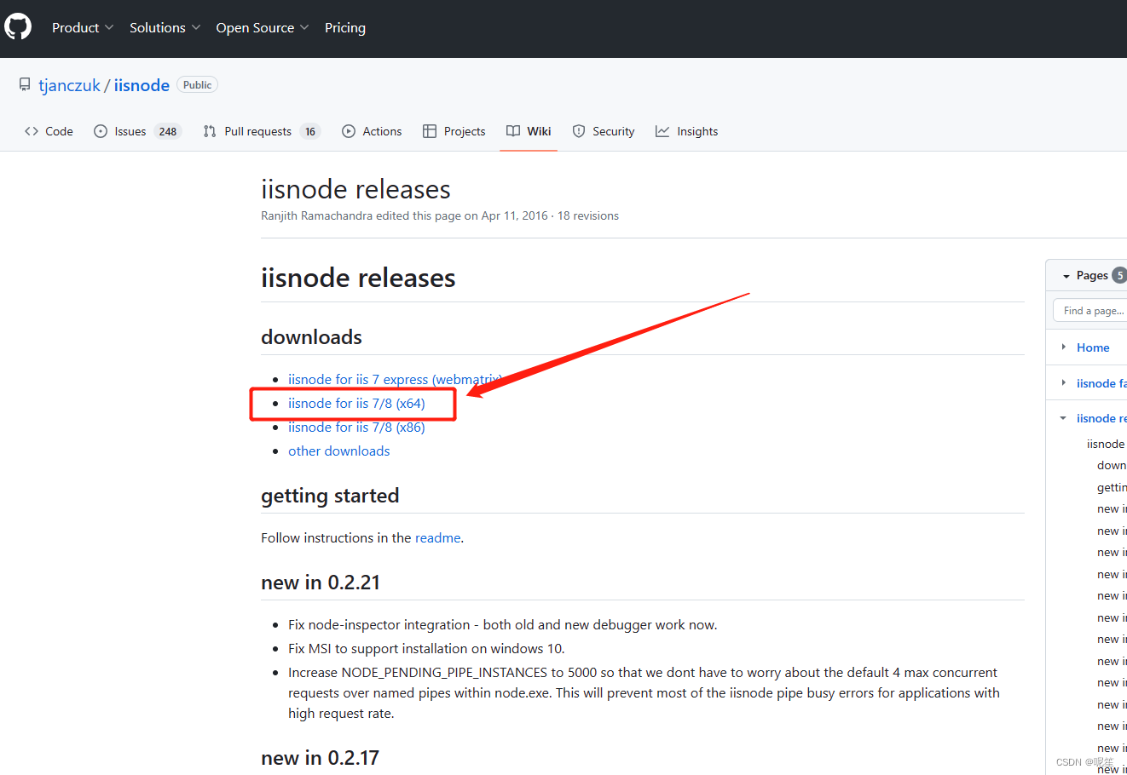
Task: Click the 'new in 0.2.21' heading
Action: tap(321, 583)
